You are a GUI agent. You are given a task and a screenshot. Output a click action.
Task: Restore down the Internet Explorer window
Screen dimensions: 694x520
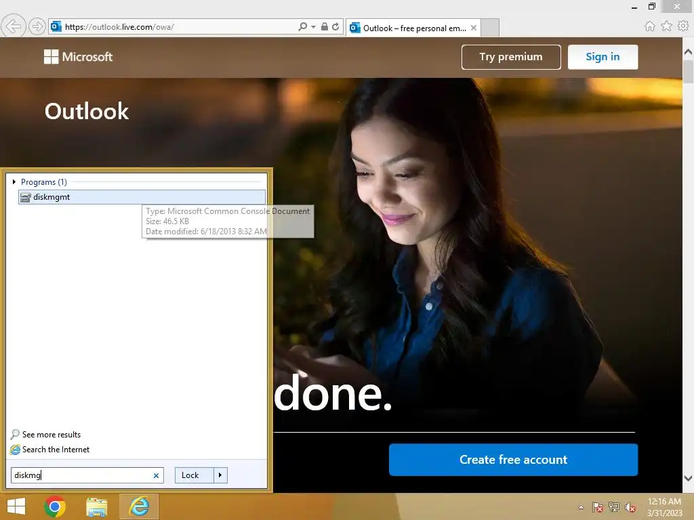click(x=651, y=6)
